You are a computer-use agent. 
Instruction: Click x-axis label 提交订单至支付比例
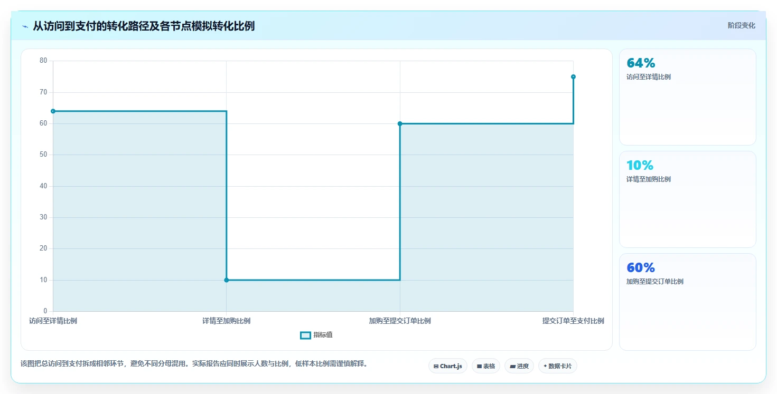coord(573,321)
